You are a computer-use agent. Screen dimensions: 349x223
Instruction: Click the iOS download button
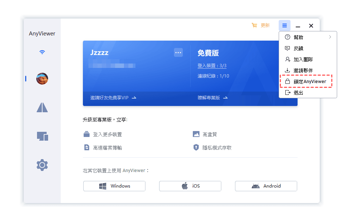click(x=190, y=186)
